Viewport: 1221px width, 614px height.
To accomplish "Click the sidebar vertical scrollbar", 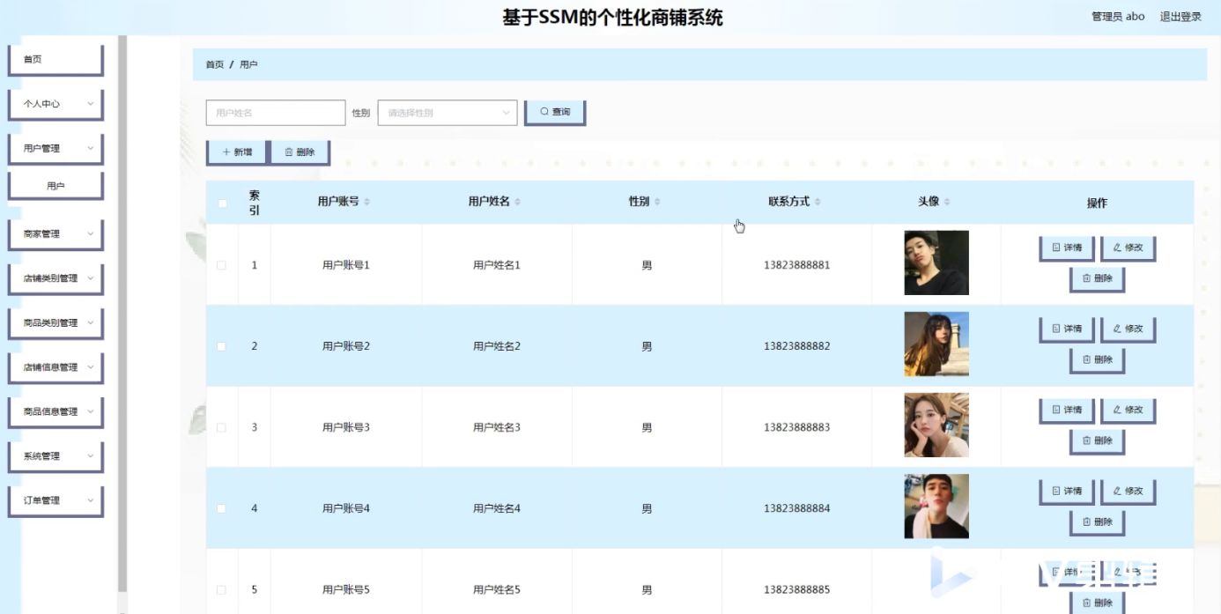I will click(x=122, y=313).
